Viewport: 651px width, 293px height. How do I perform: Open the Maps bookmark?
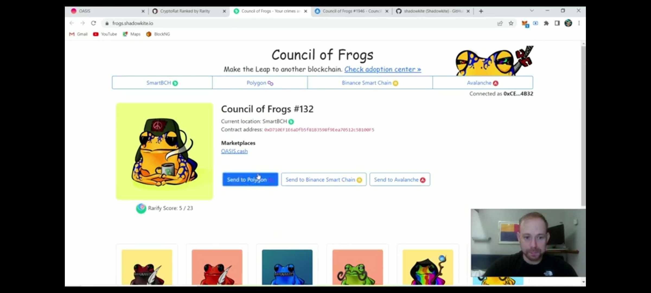(x=132, y=34)
